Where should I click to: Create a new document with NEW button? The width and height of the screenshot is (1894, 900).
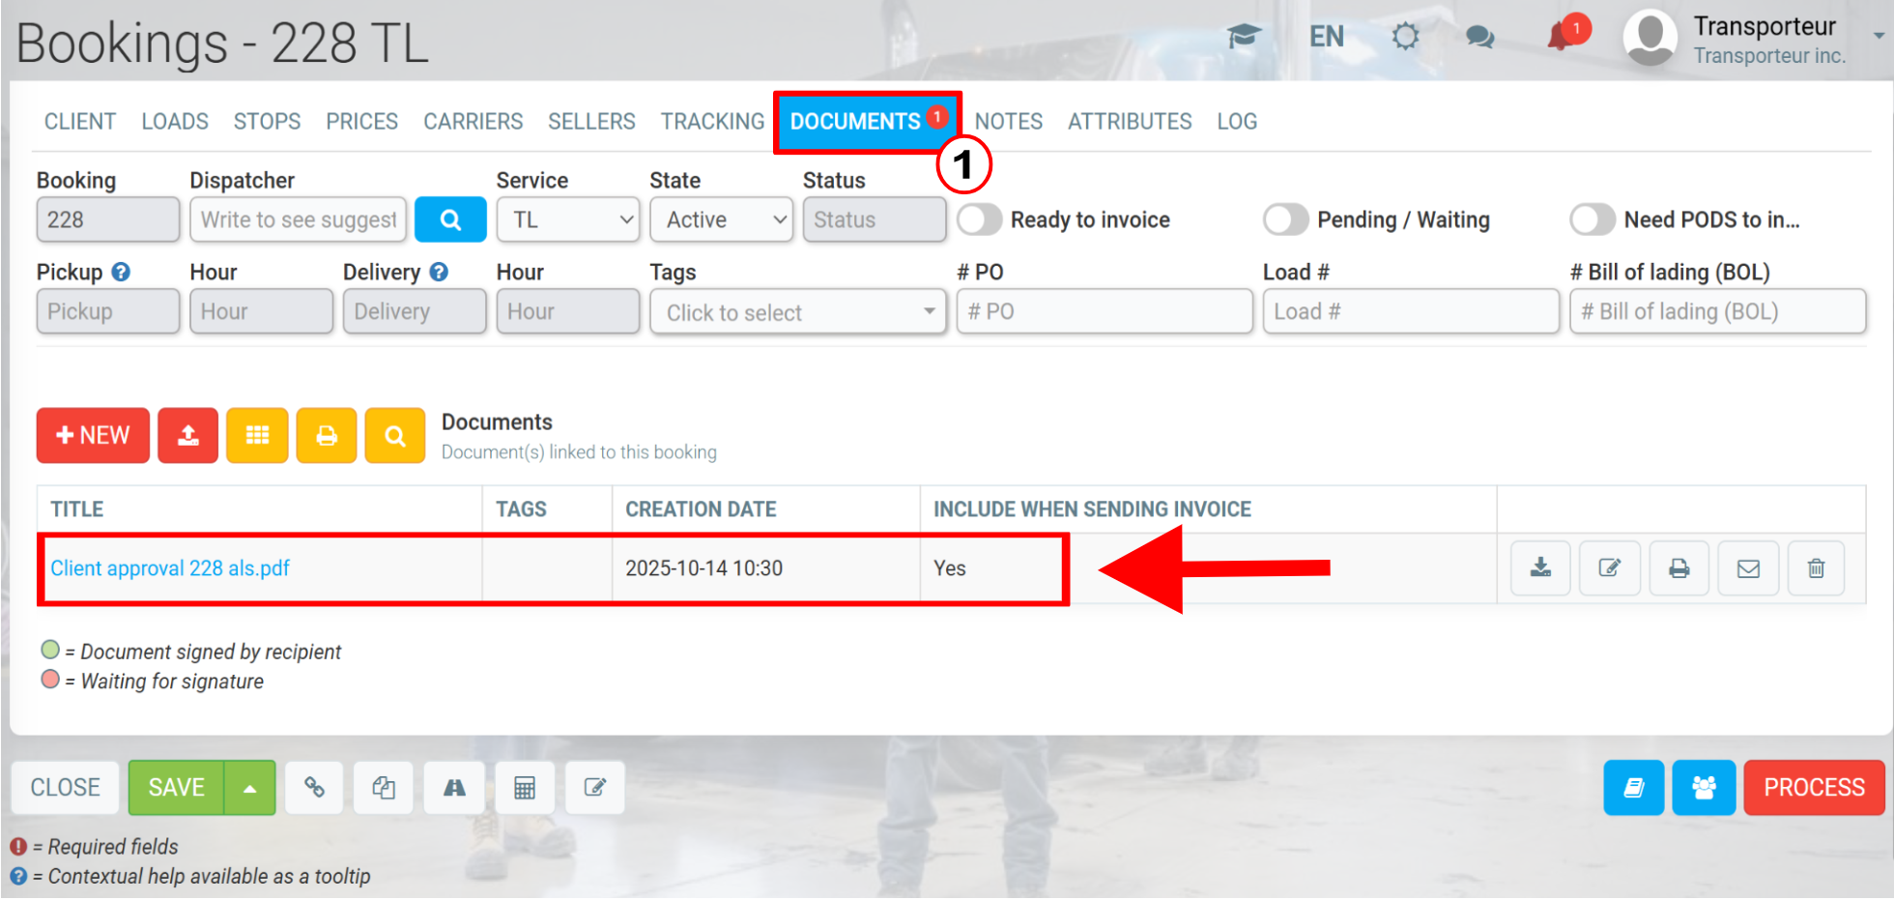click(94, 435)
